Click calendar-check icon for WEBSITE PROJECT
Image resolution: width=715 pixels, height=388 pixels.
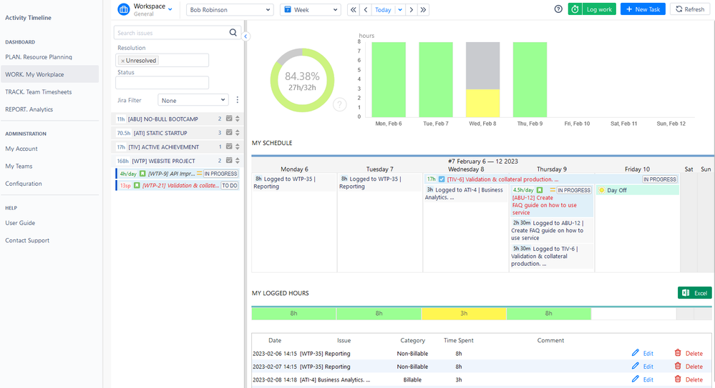point(229,160)
